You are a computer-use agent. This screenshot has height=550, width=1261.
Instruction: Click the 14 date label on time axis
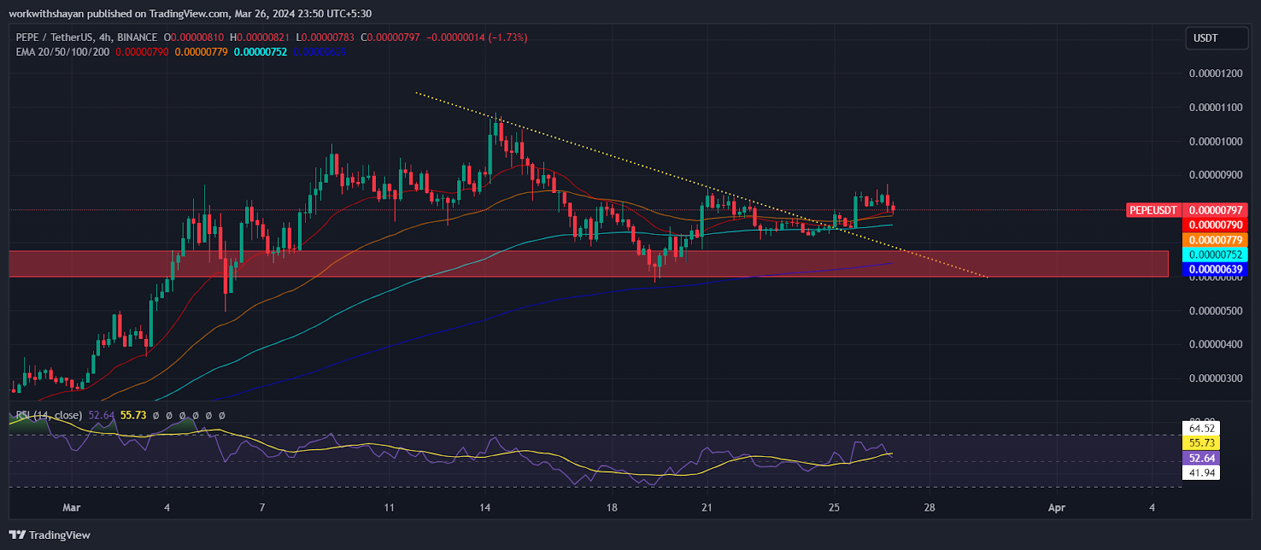(485, 507)
